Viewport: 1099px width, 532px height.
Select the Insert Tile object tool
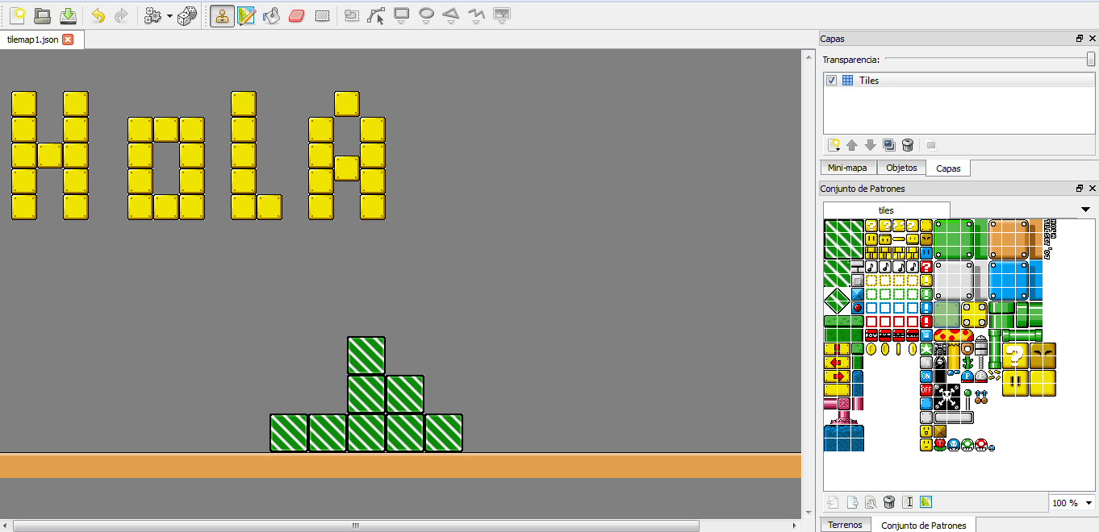pyautogui.click(x=502, y=15)
